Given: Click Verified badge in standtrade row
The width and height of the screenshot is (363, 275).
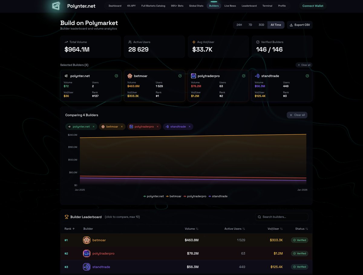Looking at the screenshot, I should [x=299, y=267].
